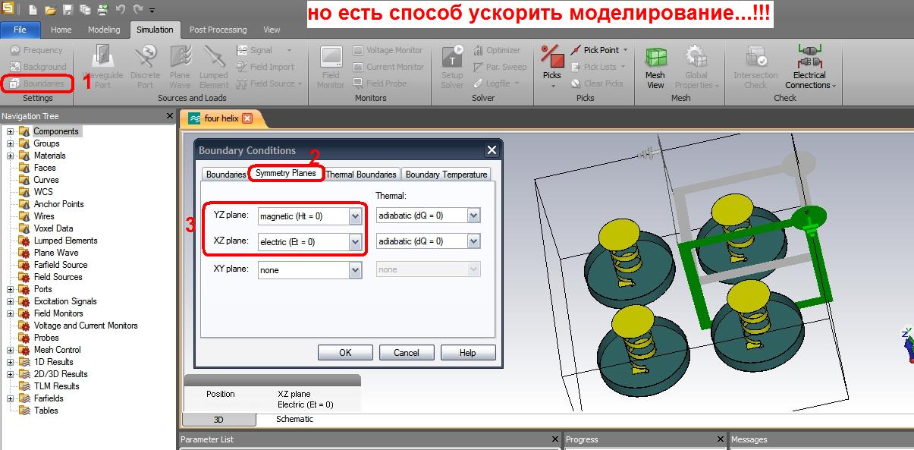This screenshot has height=450, width=914.
Task: Open Setup Solver
Action: coord(452,67)
